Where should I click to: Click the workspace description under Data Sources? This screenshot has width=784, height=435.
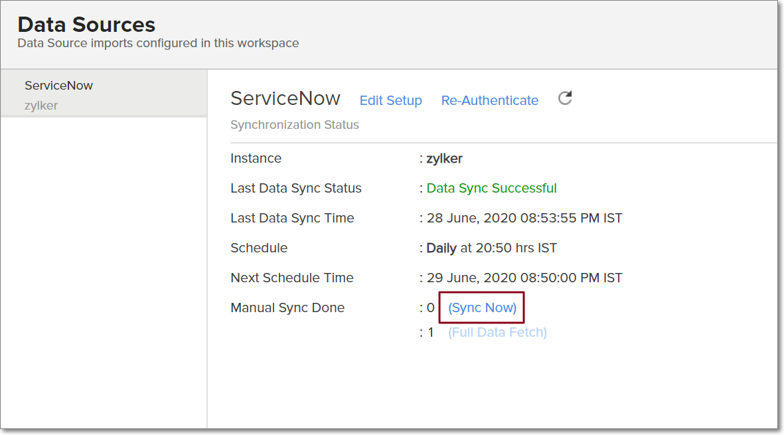click(158, 43)
